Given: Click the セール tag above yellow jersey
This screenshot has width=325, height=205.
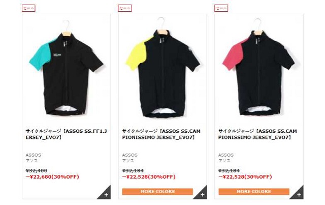Looking at the screenshot, I should pyautogui.click(x=125, y=8).
